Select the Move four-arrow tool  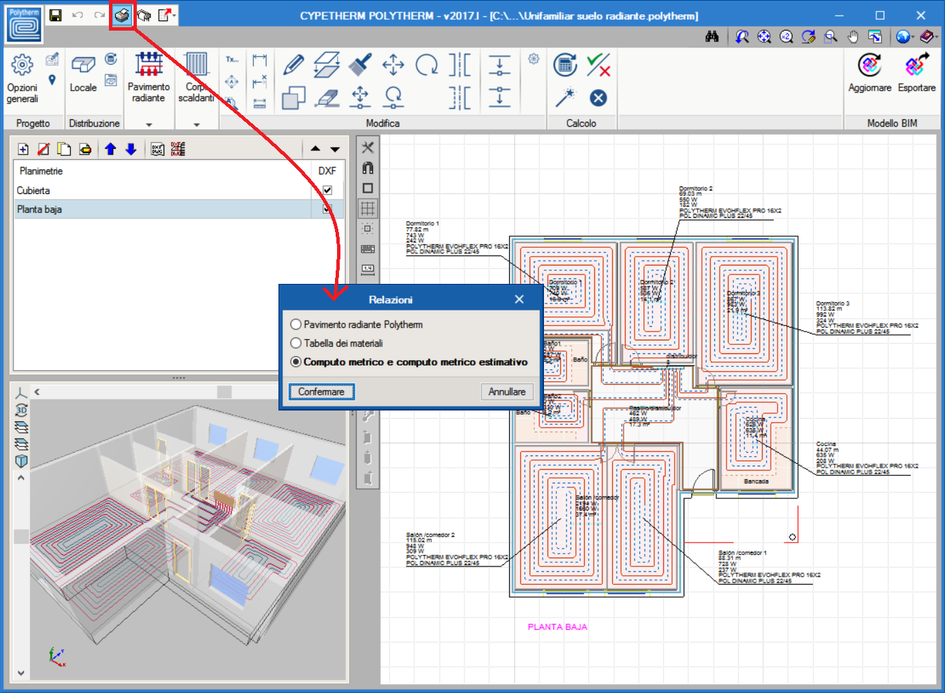coord(393,65)
